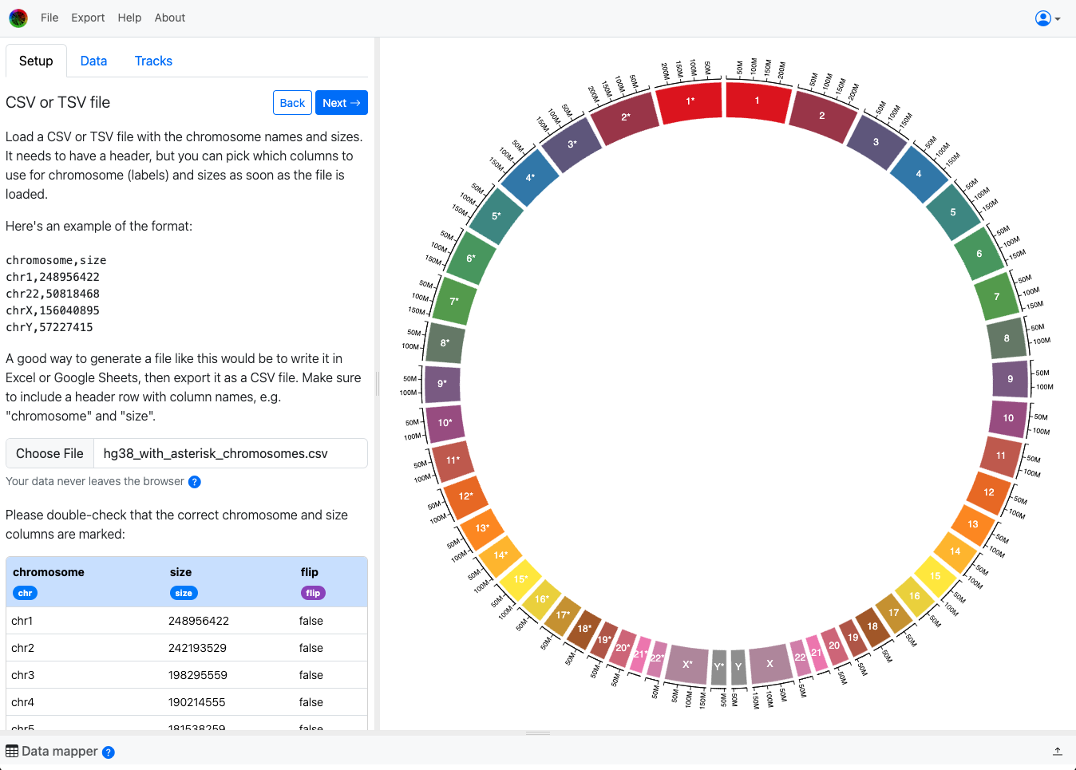The width and height of the screenshot is (1076, 770).
Task: Switch to the Data tab
Action: click(x=93, y=61)
